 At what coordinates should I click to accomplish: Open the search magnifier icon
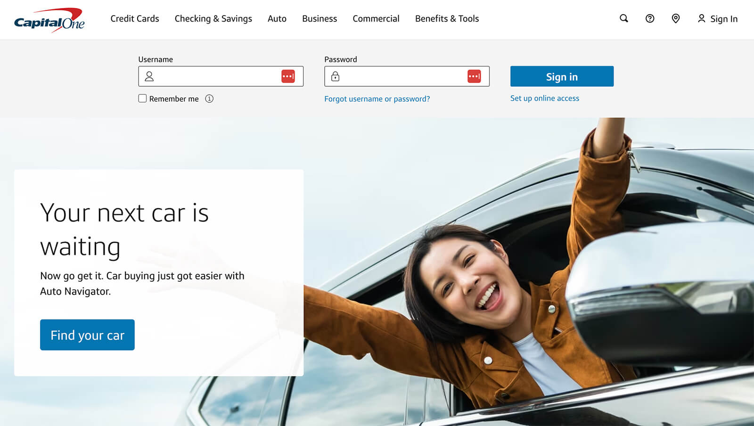[623, 18]
